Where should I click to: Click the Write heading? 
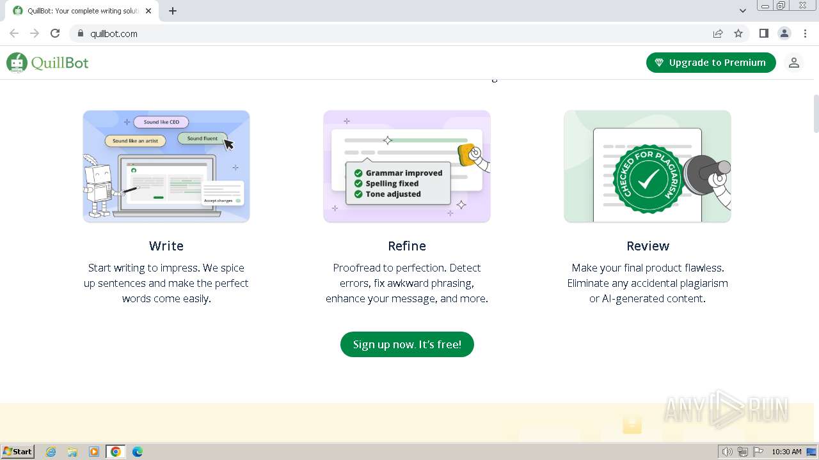pyautogui.click(x=166, y=246)
